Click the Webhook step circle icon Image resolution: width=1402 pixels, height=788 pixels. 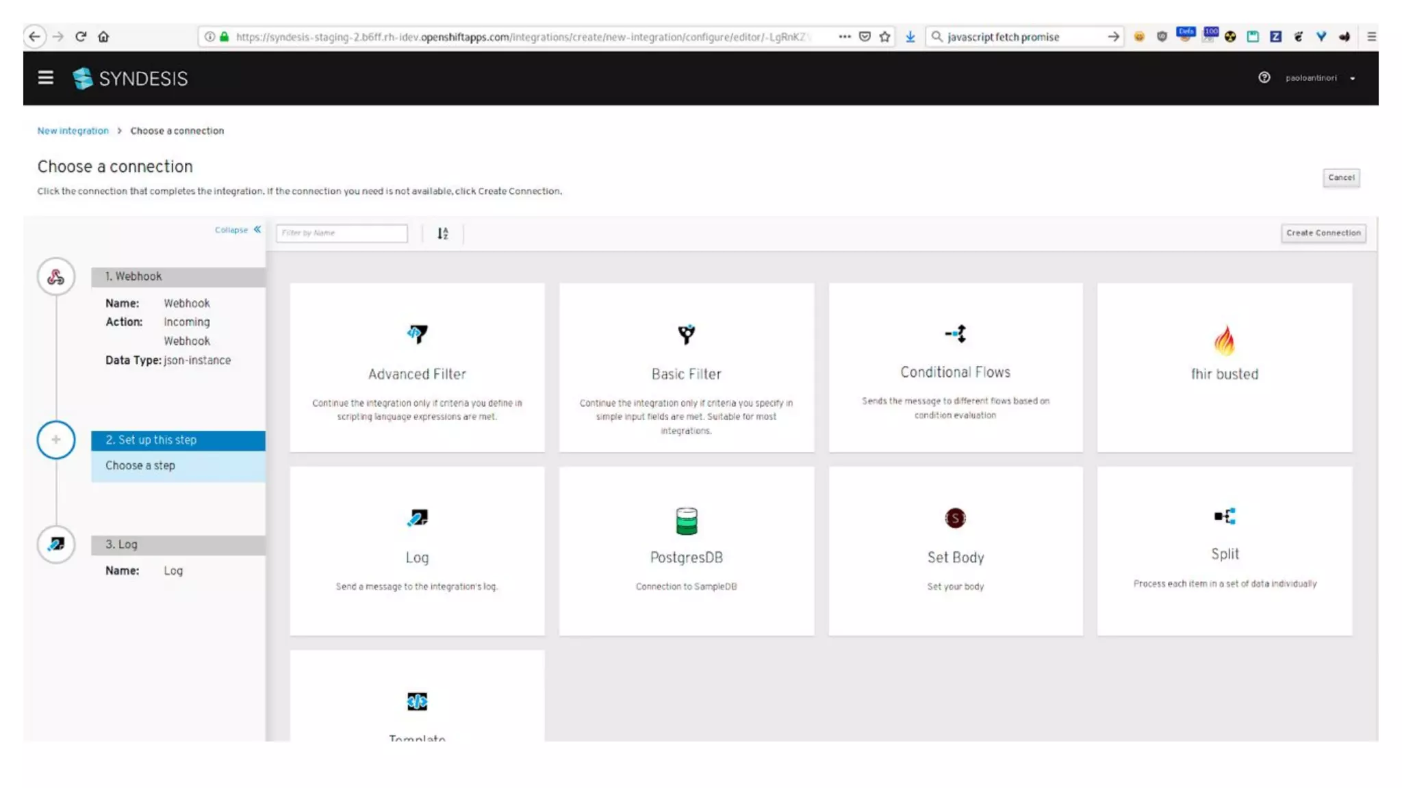coord(56,277)
